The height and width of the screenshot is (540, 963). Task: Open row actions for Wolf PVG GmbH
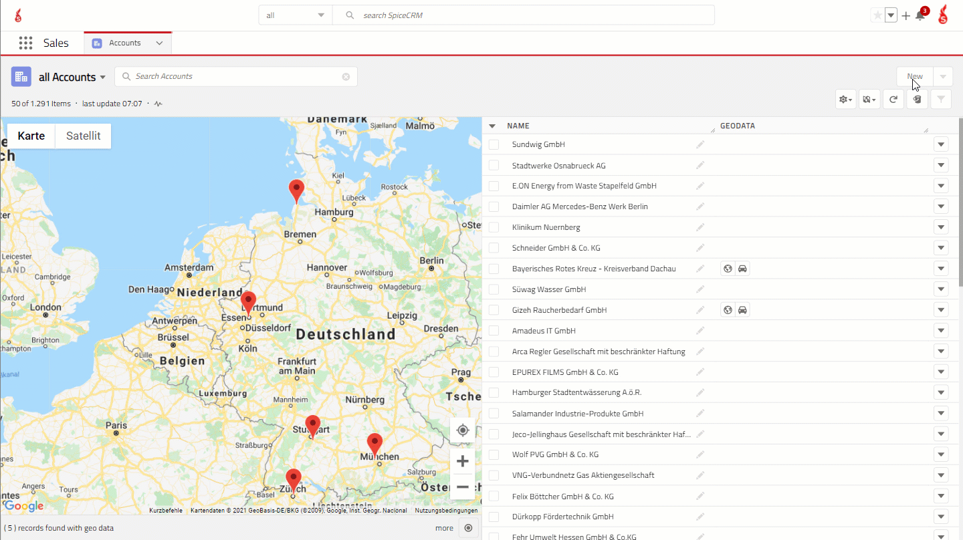pyautogui.click(x=941, y=454)
